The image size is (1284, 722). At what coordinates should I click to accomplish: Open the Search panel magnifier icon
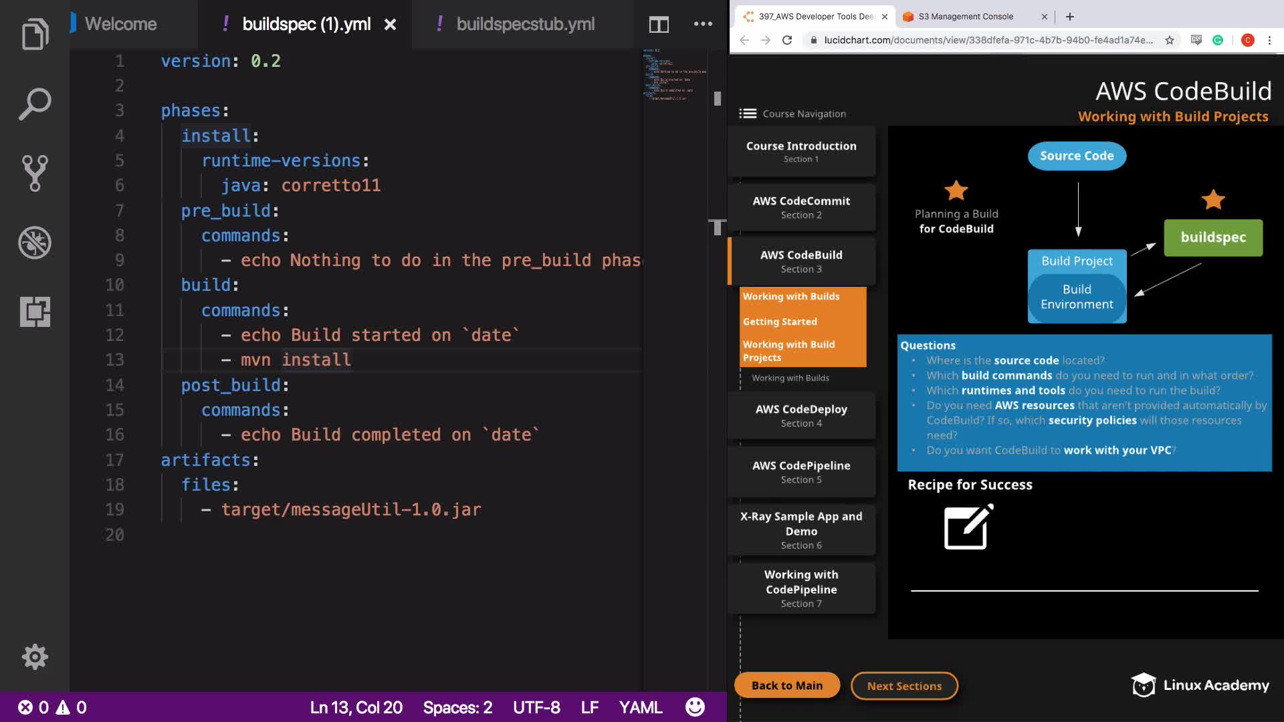(35, 104)
